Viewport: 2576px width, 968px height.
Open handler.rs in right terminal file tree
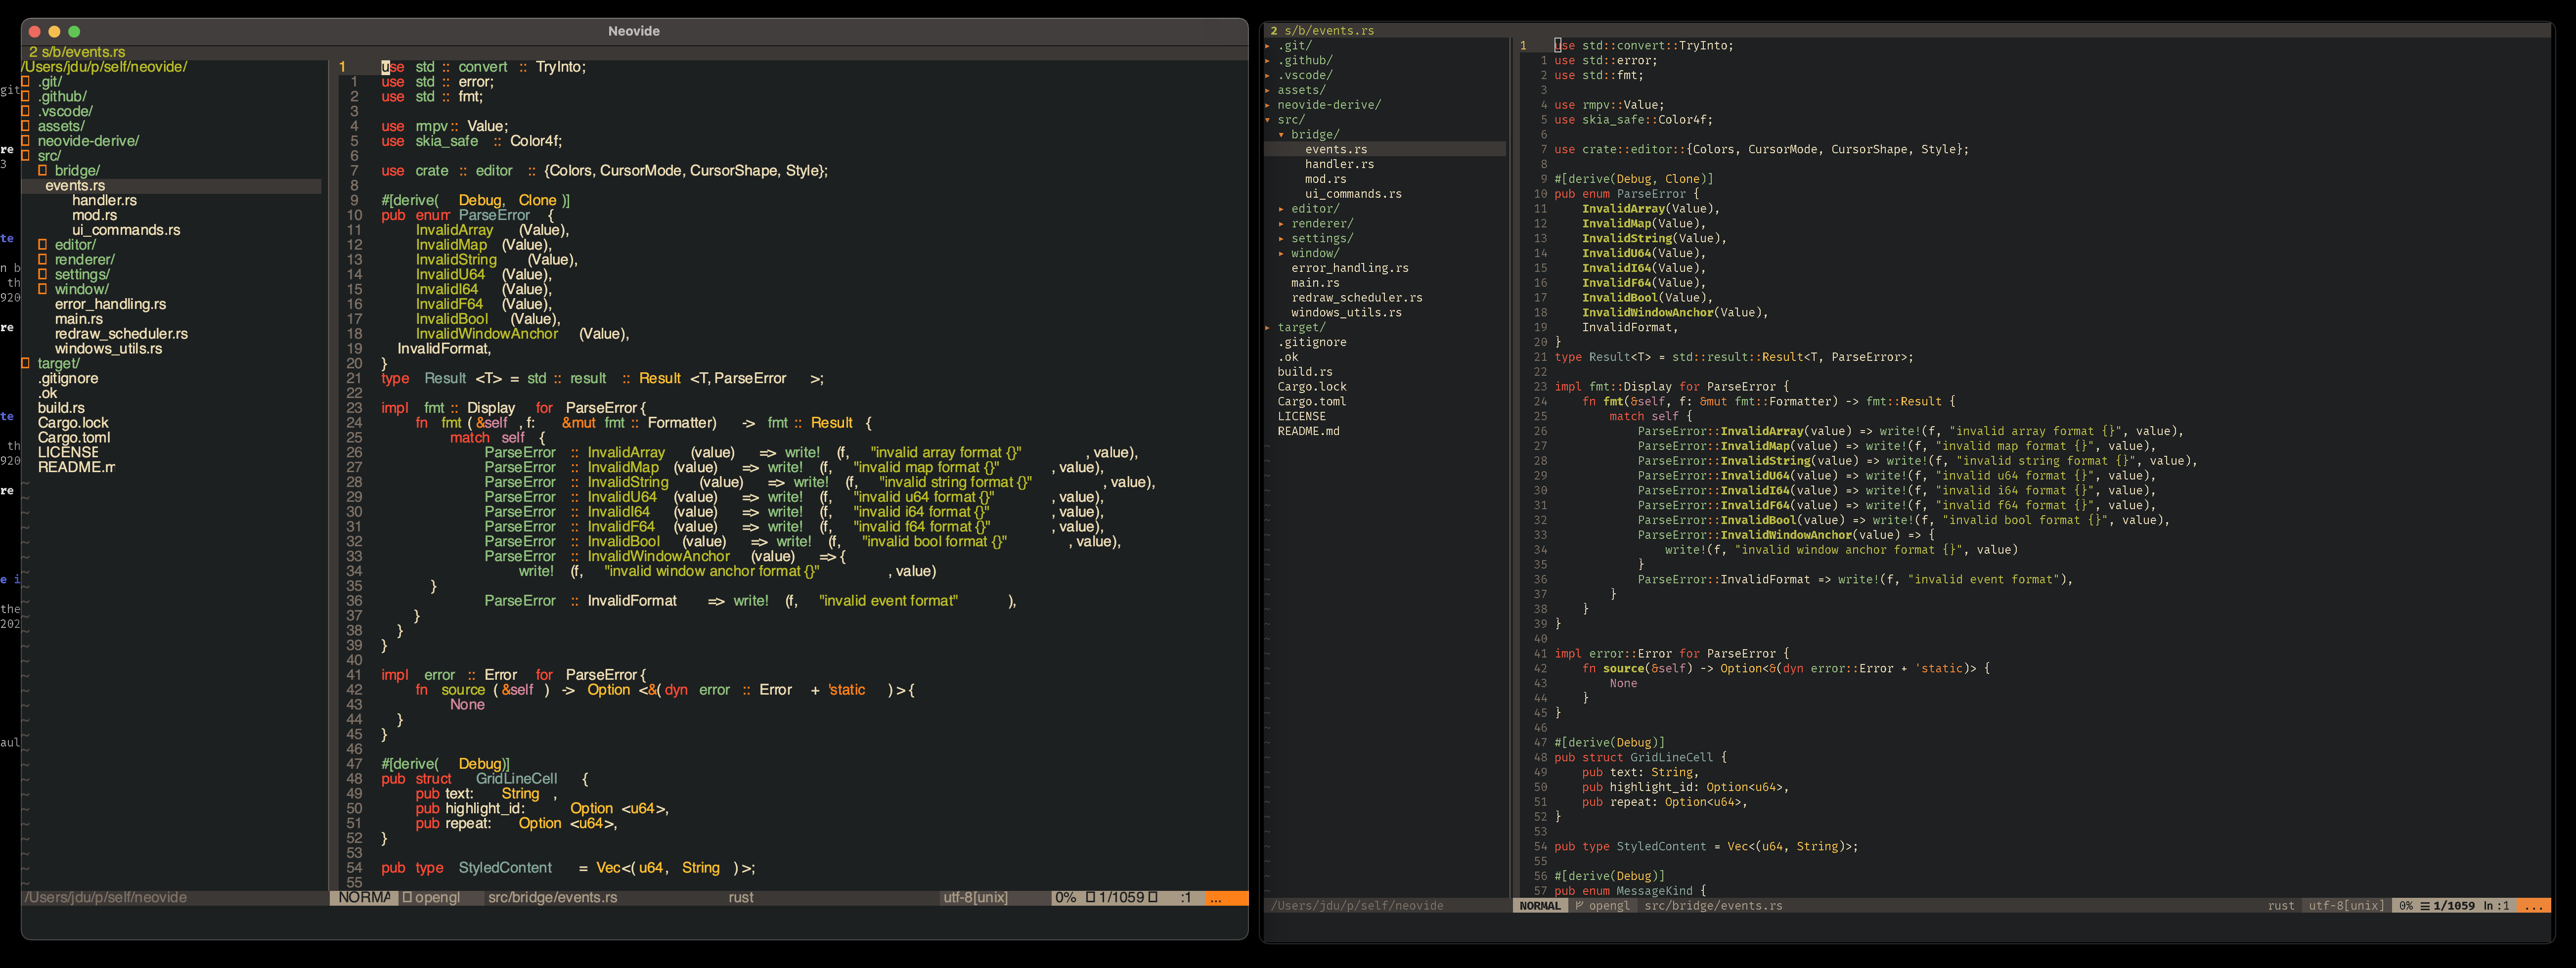tap(1339, 164)
